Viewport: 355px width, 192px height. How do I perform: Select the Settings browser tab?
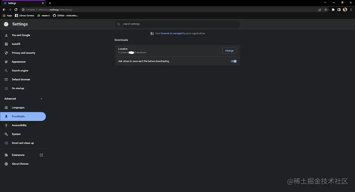[23, 3]
